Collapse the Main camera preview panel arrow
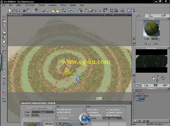Screen dimensions: 170x126 click(168, 48)
